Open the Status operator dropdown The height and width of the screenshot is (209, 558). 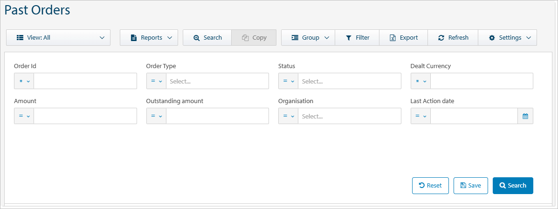pos(288,81)
